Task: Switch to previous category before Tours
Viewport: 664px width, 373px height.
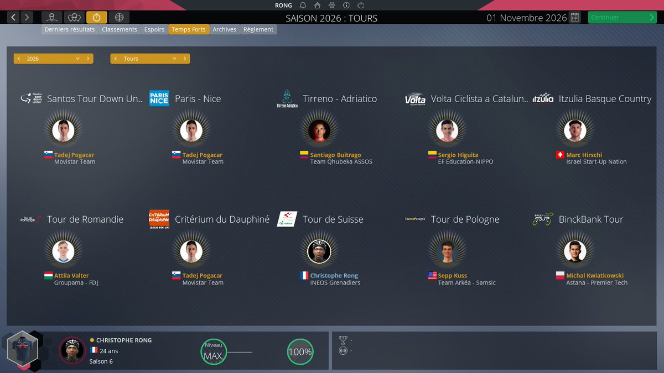Action: click(x=116, y=59)
